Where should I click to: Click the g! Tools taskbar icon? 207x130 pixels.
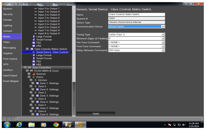click(x=68, y=125)
